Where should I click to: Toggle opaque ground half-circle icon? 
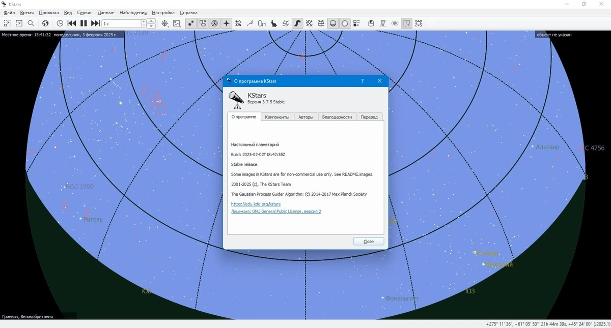pos(333,23)
